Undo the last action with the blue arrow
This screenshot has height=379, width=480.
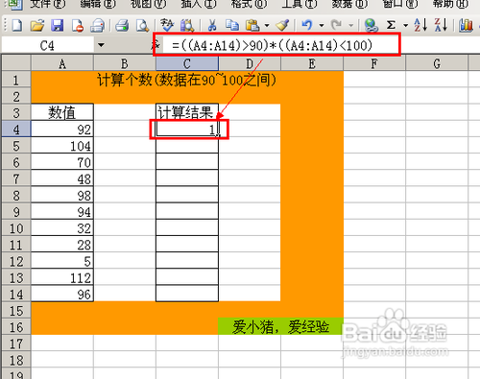[x=307, y=25]
